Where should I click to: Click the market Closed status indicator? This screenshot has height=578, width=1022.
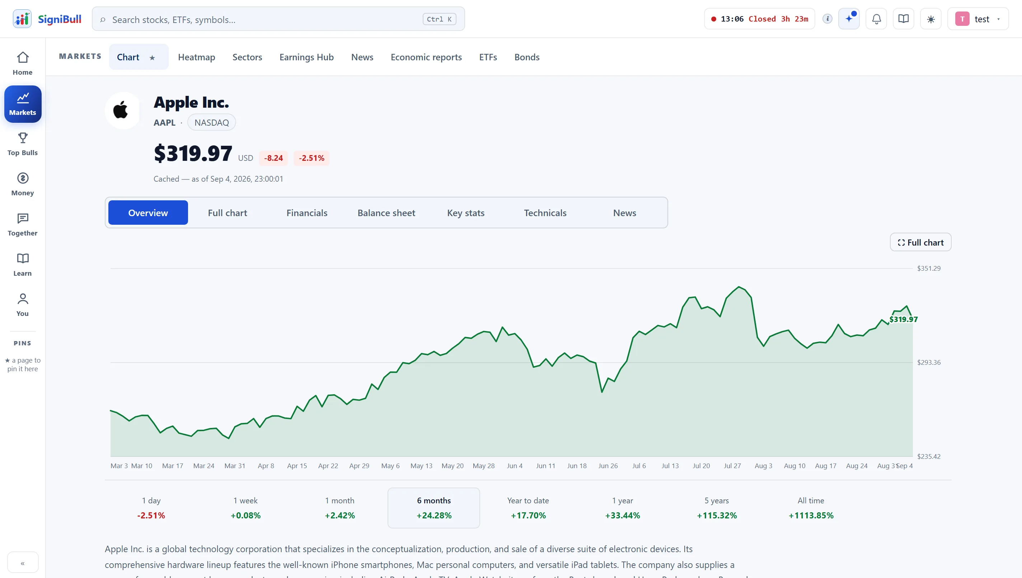pyautogui.click(x=759, y=19)
